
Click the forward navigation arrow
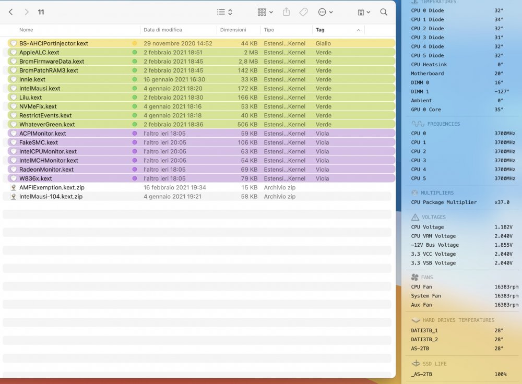(27, 13)
